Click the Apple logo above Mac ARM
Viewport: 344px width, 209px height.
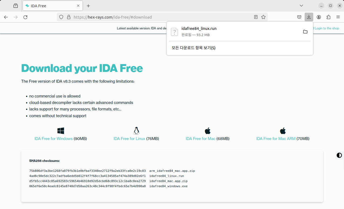tap(283, 131)
